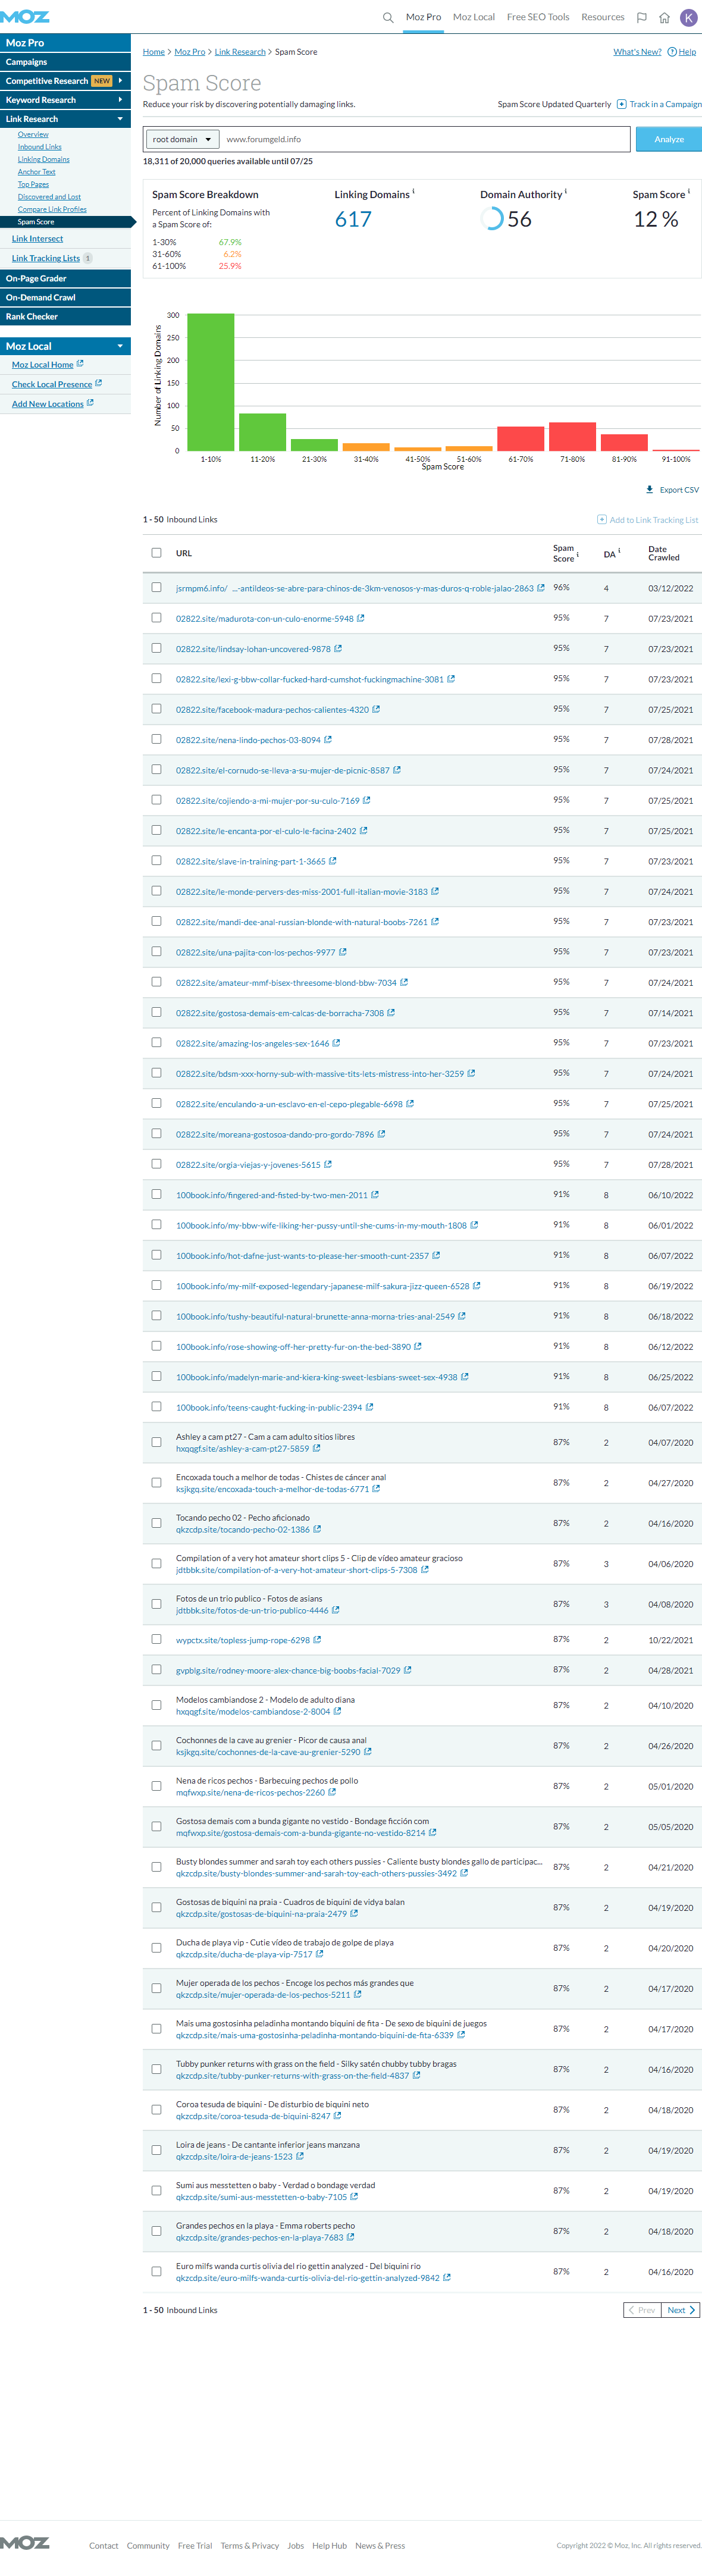This screenshot has width=702, height=2576.
Task: Switch to Free SEO Tools menu
Action: click(x=537, y=17)
